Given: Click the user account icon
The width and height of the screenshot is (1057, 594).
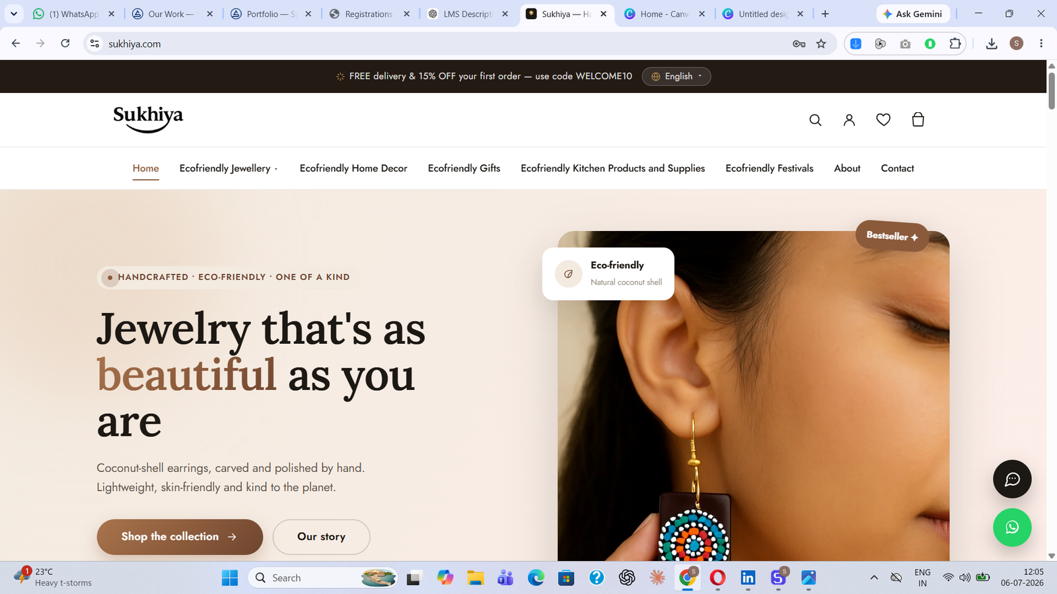Looking at the screenshot, I should tap(850, 120).
